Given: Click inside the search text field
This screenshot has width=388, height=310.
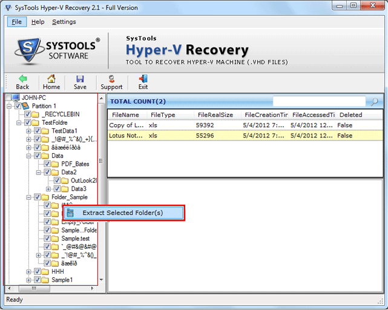Looking at the screenshot, I should coord(320,101).
